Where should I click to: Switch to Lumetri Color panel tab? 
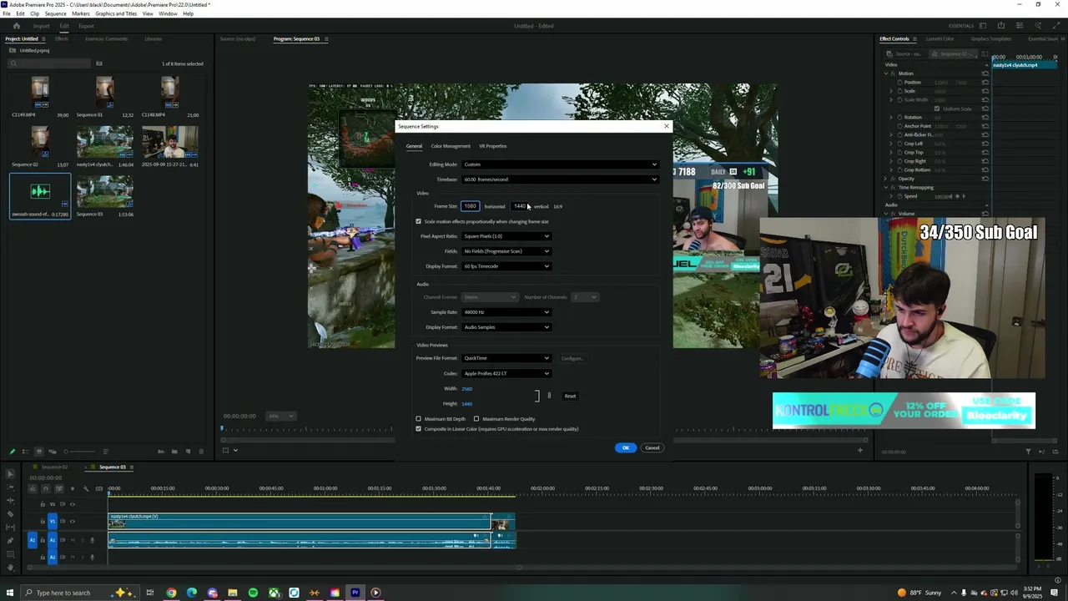click(940, 38)
